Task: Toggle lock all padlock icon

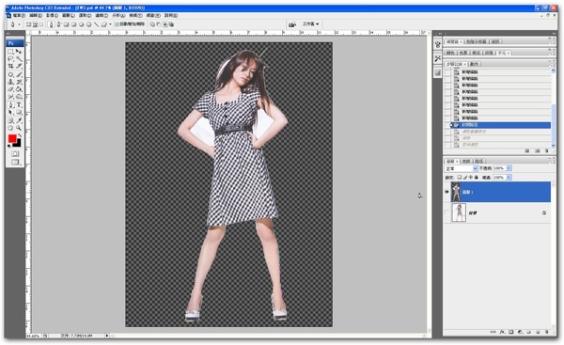Action: coord(477,178)
